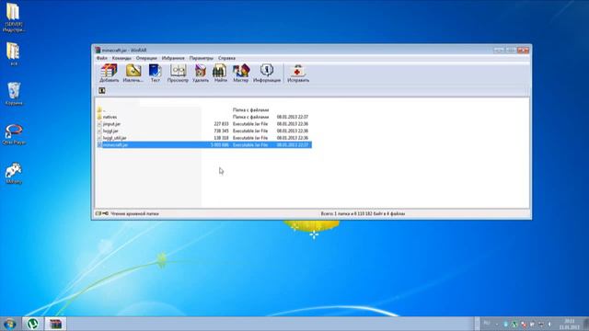The height and width of the screenshot is (331, 589).
Task: Click the Добавить (Add) toolbar icon
Action: (x=109, y=74)
